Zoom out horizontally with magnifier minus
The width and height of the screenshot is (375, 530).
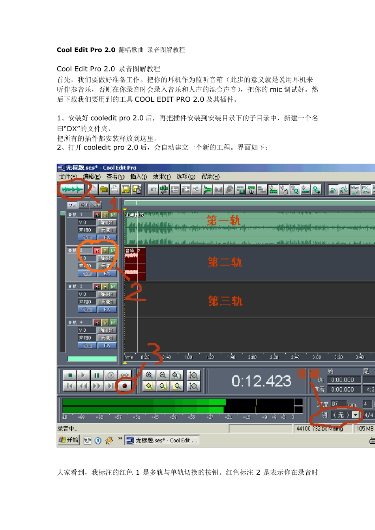point(163,375)
